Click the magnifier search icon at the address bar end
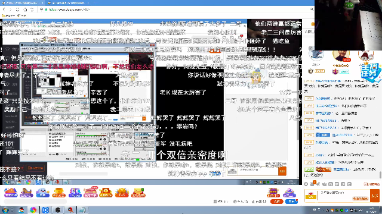Viewport: 382px width, 214px height. coord(312,10)
